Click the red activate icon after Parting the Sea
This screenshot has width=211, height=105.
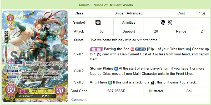132,49
